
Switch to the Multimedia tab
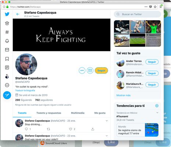tap(78, 113)
